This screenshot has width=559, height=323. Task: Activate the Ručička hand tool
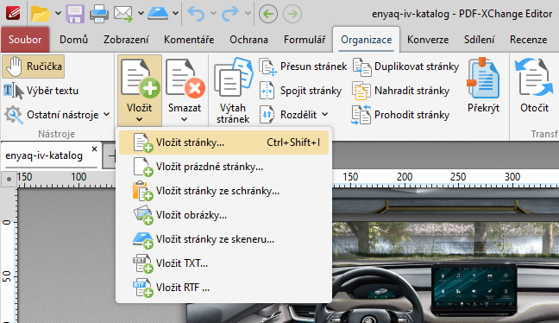click(x=34, y=66)
